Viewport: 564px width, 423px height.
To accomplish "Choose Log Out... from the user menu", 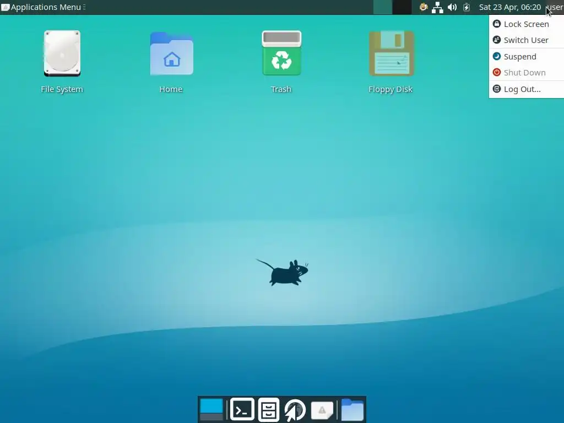I will click(x=526, y=89).
